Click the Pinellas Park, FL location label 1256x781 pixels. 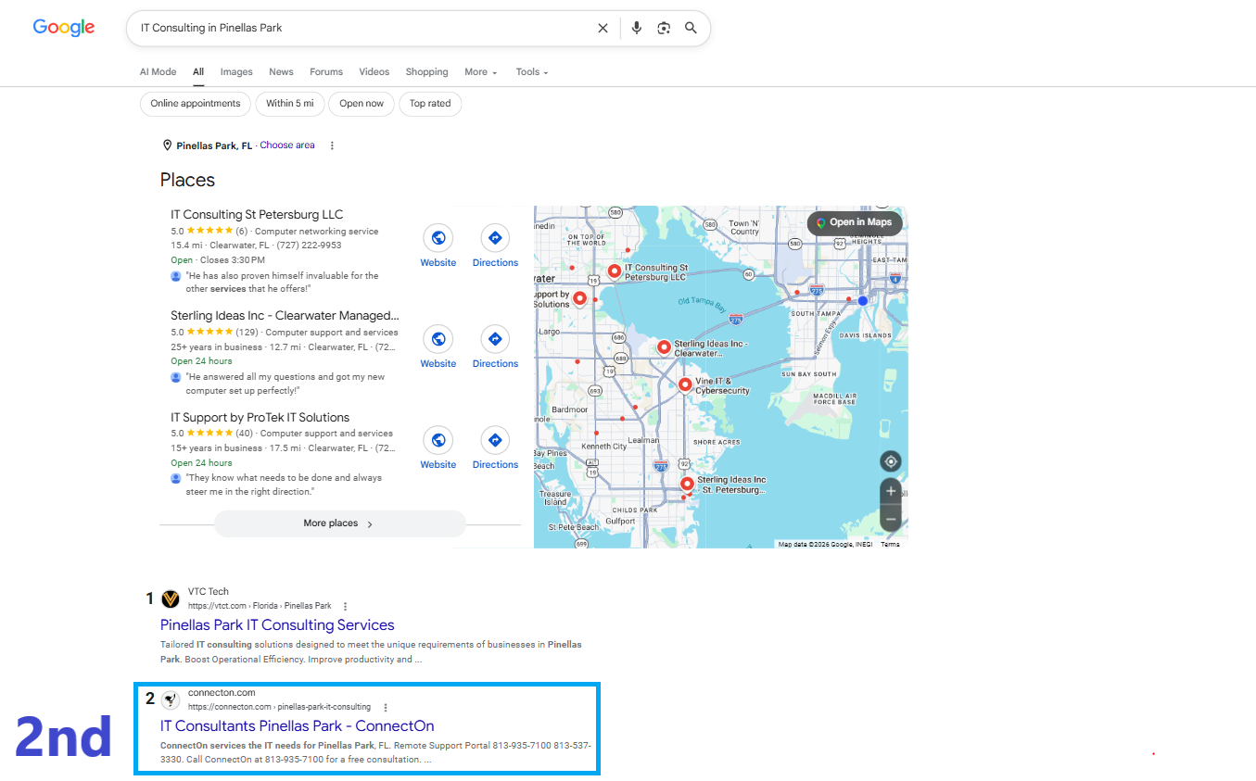(214, 145)
